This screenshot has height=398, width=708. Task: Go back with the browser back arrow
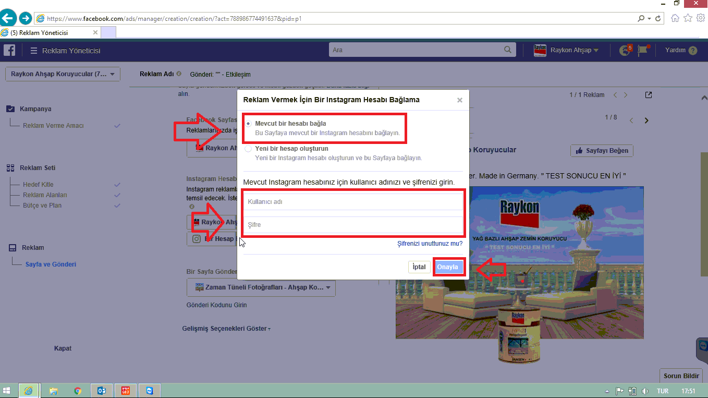coord(8,18)
